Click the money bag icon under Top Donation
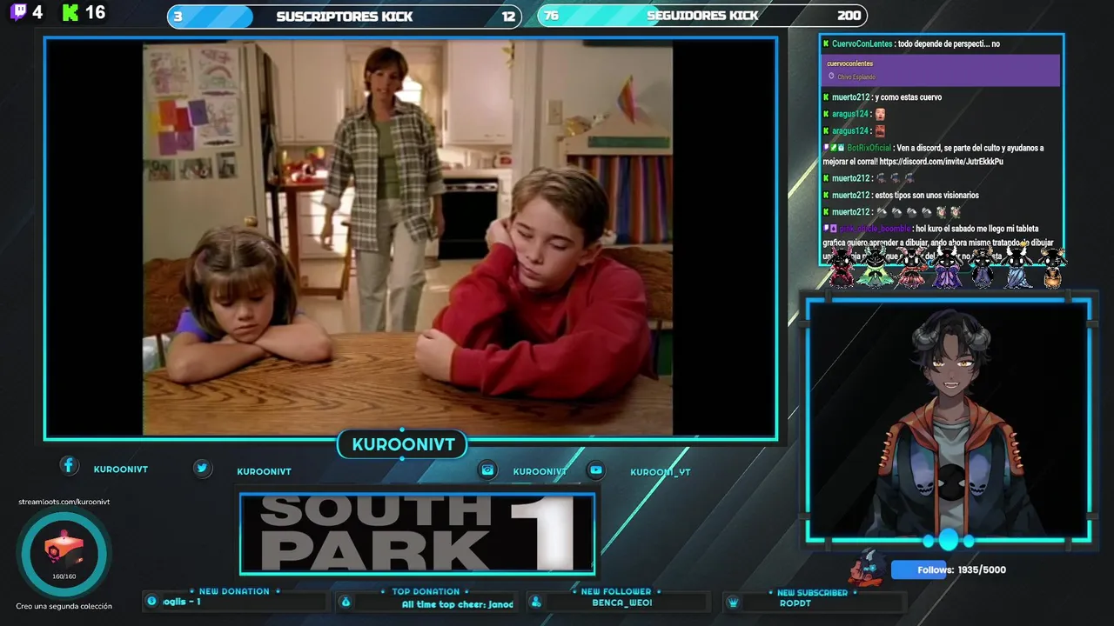Image resolution: width=1114 pixels, height=626 pixels. 346,603
